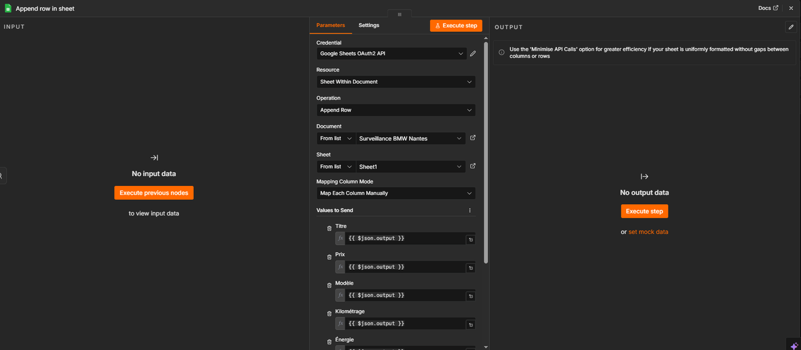Delete the Titre field with trash icon
Image resolution: width=801 pixels, height=350 pixels.
pos(329,229)
